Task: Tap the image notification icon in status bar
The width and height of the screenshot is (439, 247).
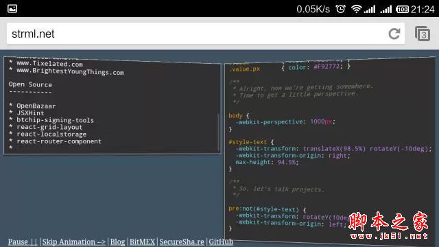Action: click(12, 9)
